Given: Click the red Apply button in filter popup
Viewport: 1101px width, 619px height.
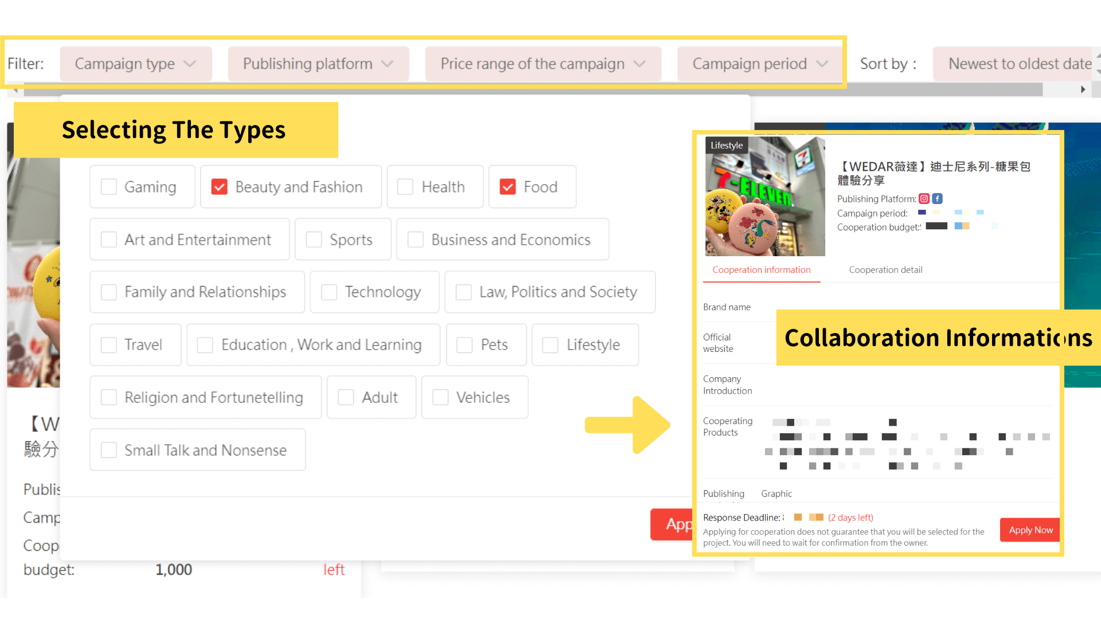Looking at the screenshot, I should click(x=672, y=524).
